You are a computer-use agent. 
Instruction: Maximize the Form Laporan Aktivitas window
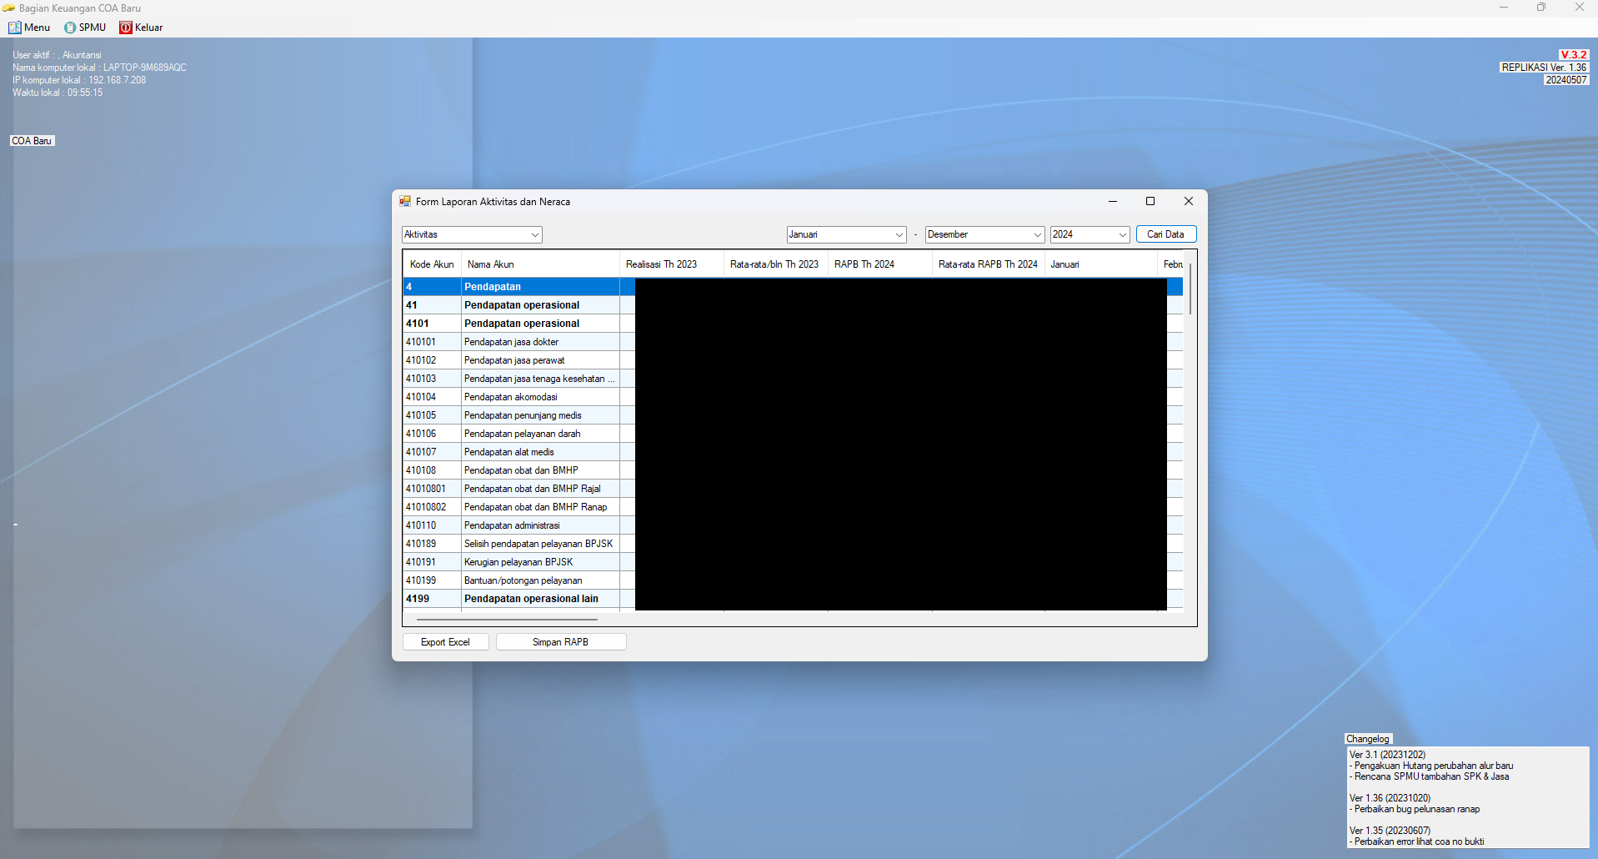(x=1150, y=201)
